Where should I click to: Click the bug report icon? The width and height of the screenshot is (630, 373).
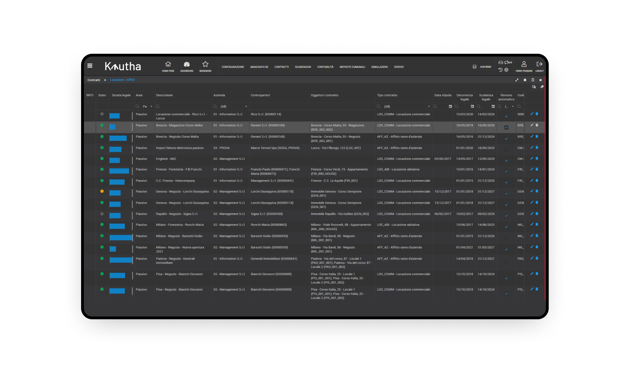pos(525,80)
